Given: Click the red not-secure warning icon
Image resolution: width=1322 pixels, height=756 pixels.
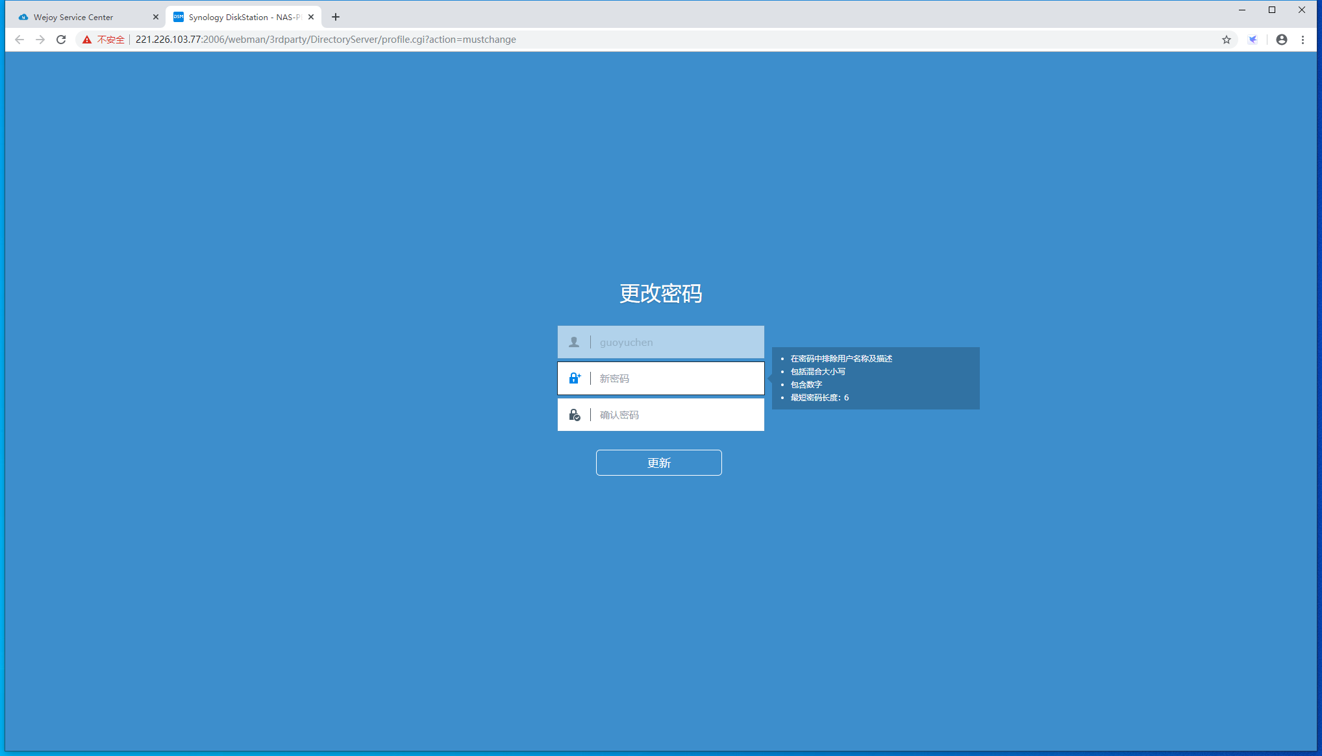Looking at the screenshot, I should point(87,40).
